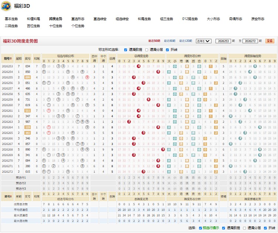Click the top 跨度形态分析 column header
Viewport: 278px width, 233px height.
192,56
